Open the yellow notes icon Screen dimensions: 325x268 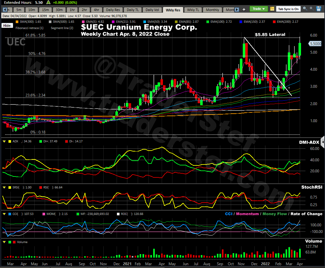[272, 9]
